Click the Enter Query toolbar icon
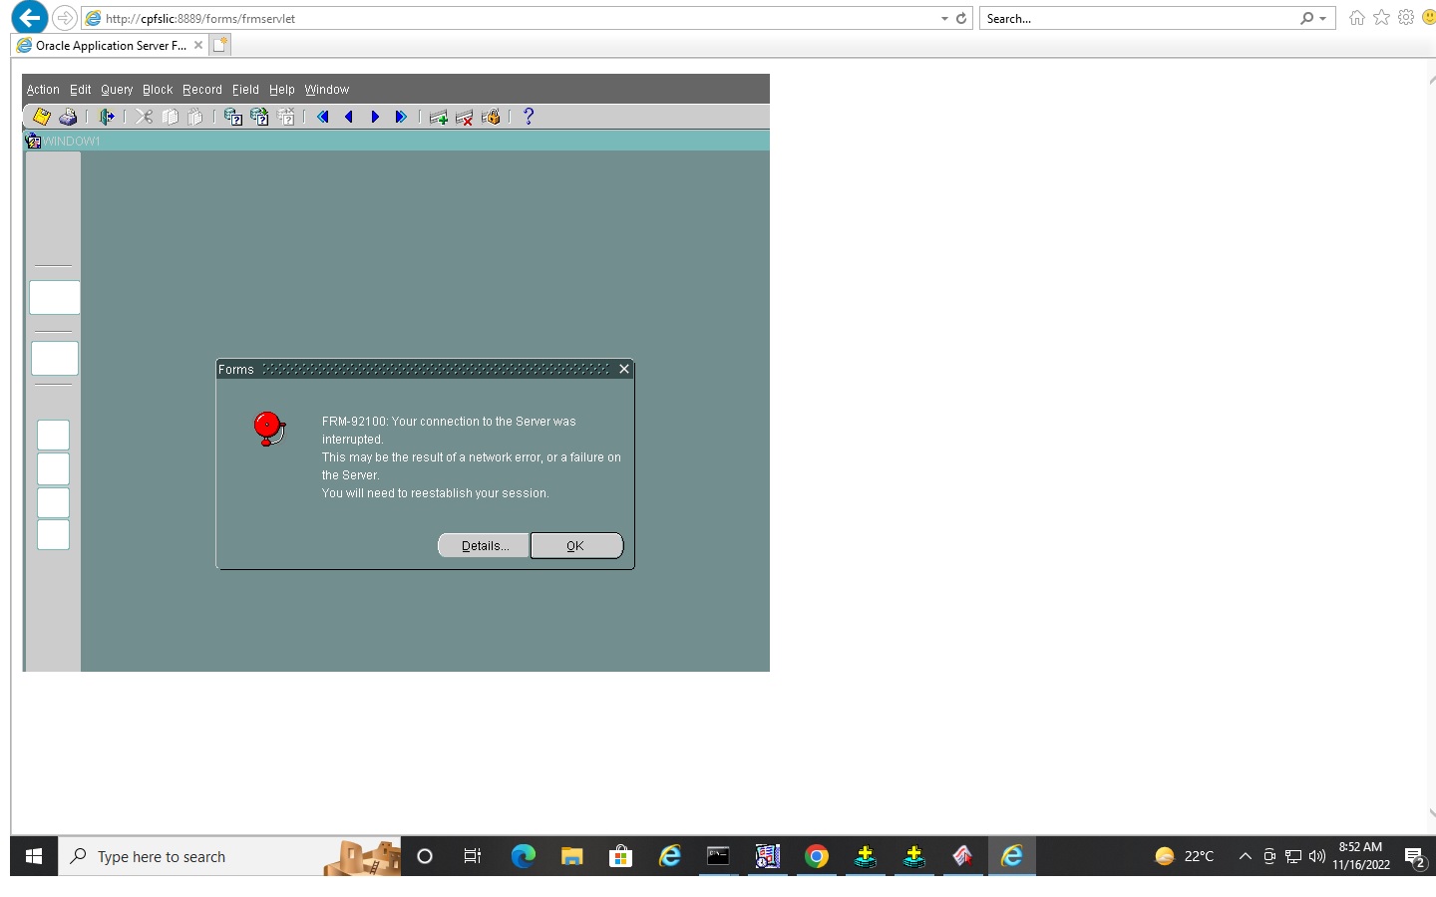This screenshot has height=897, width=1436. pyautogui.click(x=233, y=117)
